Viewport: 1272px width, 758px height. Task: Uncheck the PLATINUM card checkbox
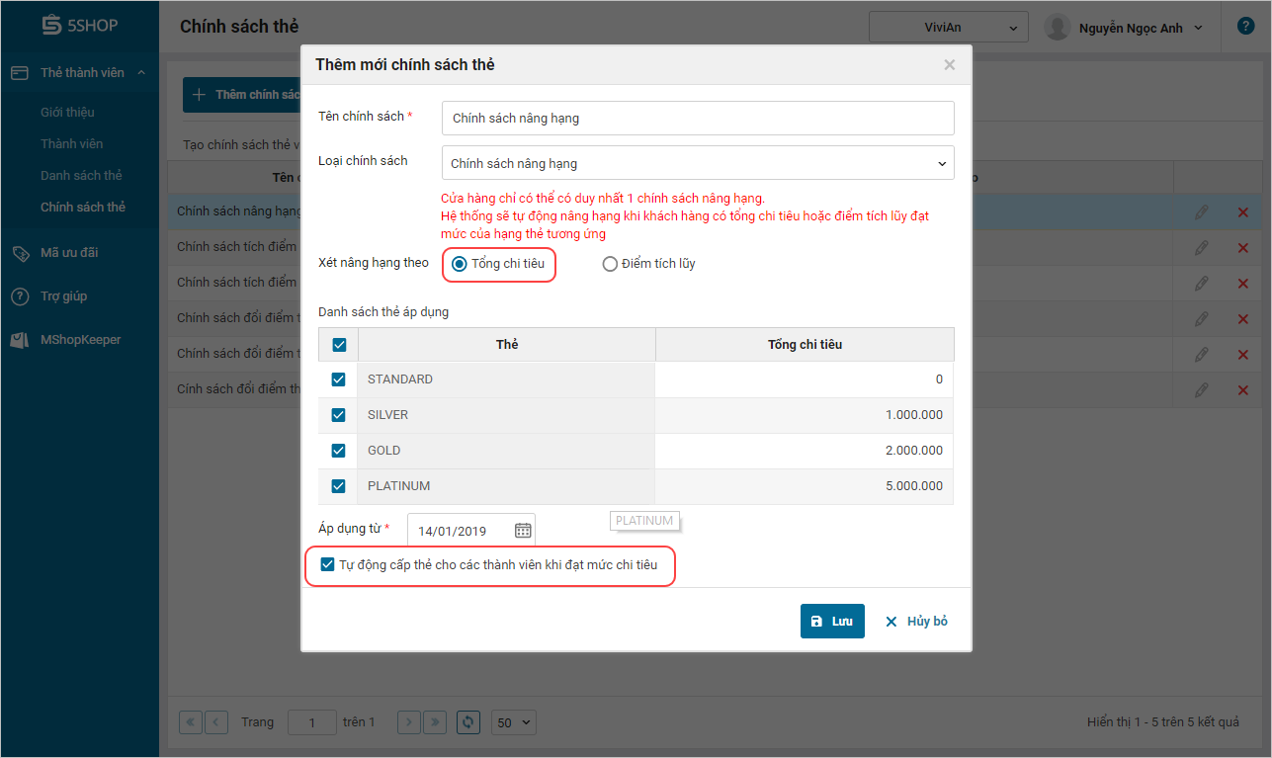point(338,486)
